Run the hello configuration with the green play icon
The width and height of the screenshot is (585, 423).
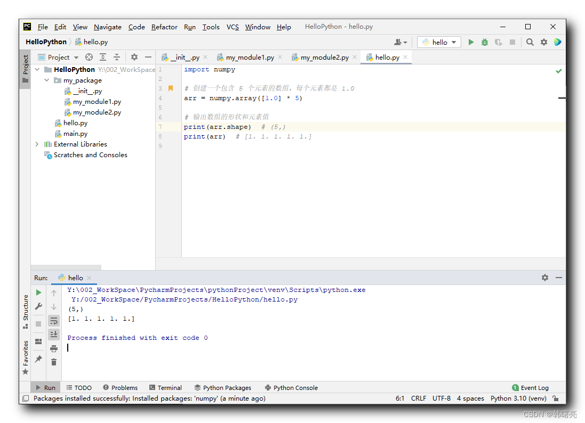coord(471,42)
